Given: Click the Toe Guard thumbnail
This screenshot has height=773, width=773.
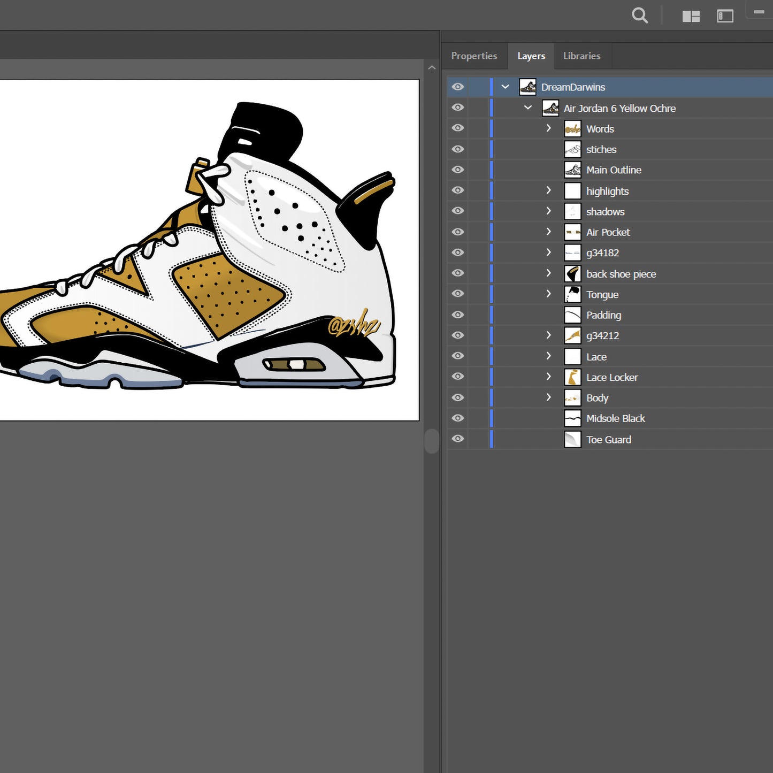Looking at the screenshot, I should click(573, 439).
